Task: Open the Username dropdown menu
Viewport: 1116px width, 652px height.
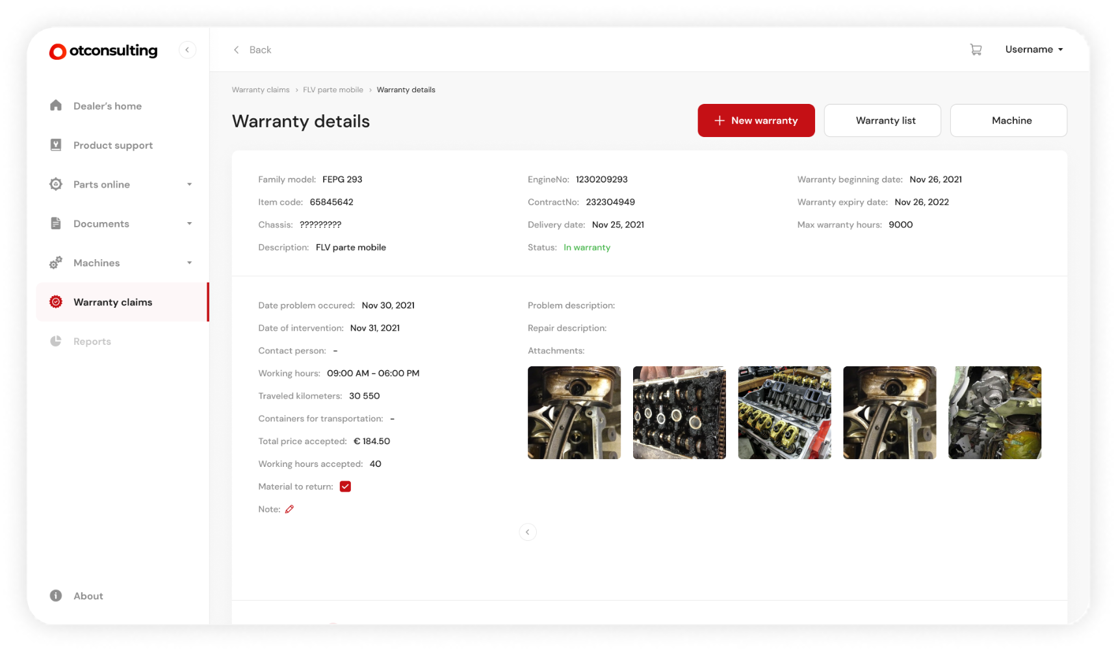Action: coord(1034,49)
